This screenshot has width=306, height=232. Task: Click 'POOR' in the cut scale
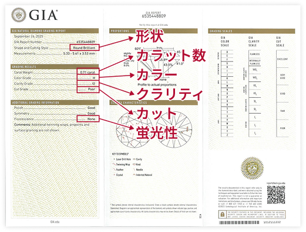coord(283,128)
